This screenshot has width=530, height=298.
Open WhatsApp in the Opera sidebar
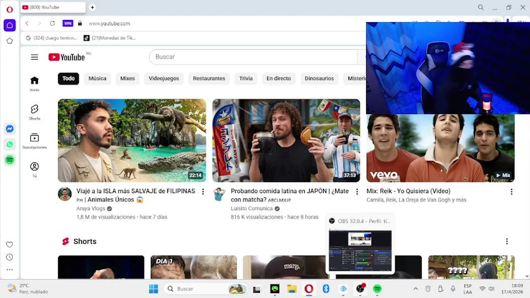coord(10,144)
